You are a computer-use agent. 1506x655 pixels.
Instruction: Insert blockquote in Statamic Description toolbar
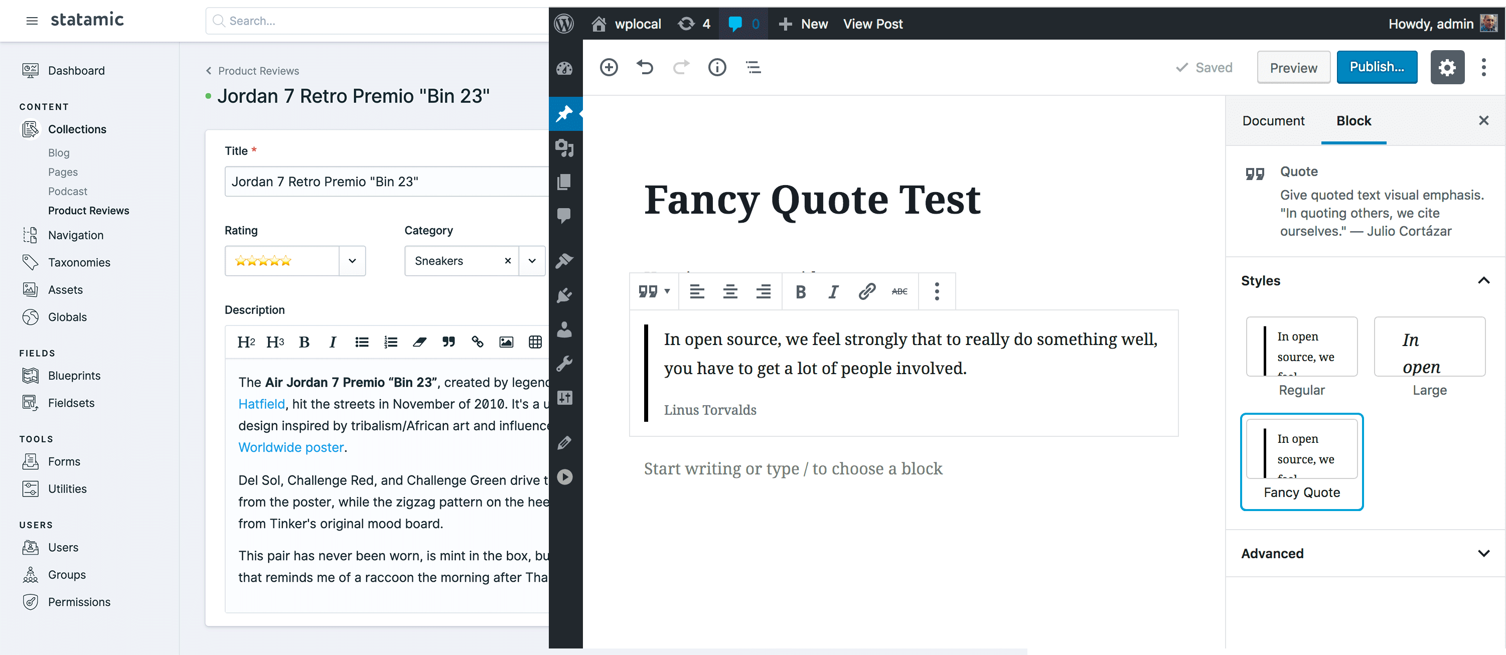tap(448, 342)
